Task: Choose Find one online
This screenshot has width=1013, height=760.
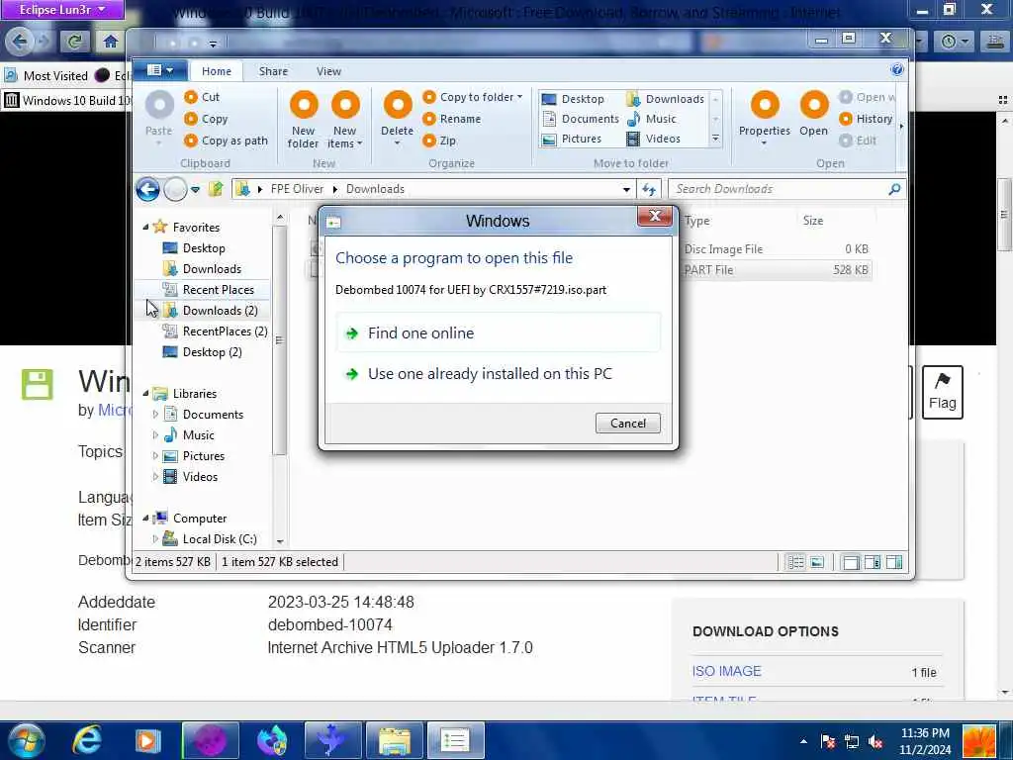Action: [499, 332]
